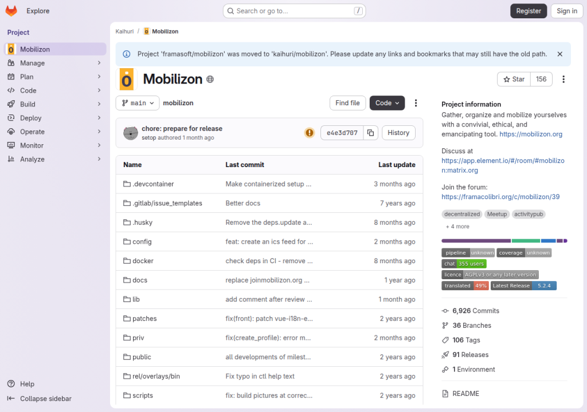This screenshot has width=587, height=412.
Task: Click the scripts folder icon
Action: (127, 395)
